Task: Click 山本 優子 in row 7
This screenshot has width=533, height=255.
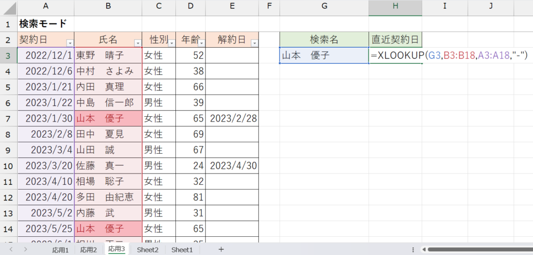Action: tap(108, 118)
